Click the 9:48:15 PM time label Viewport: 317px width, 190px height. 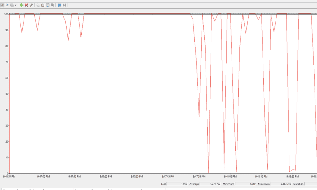point(261,176)
